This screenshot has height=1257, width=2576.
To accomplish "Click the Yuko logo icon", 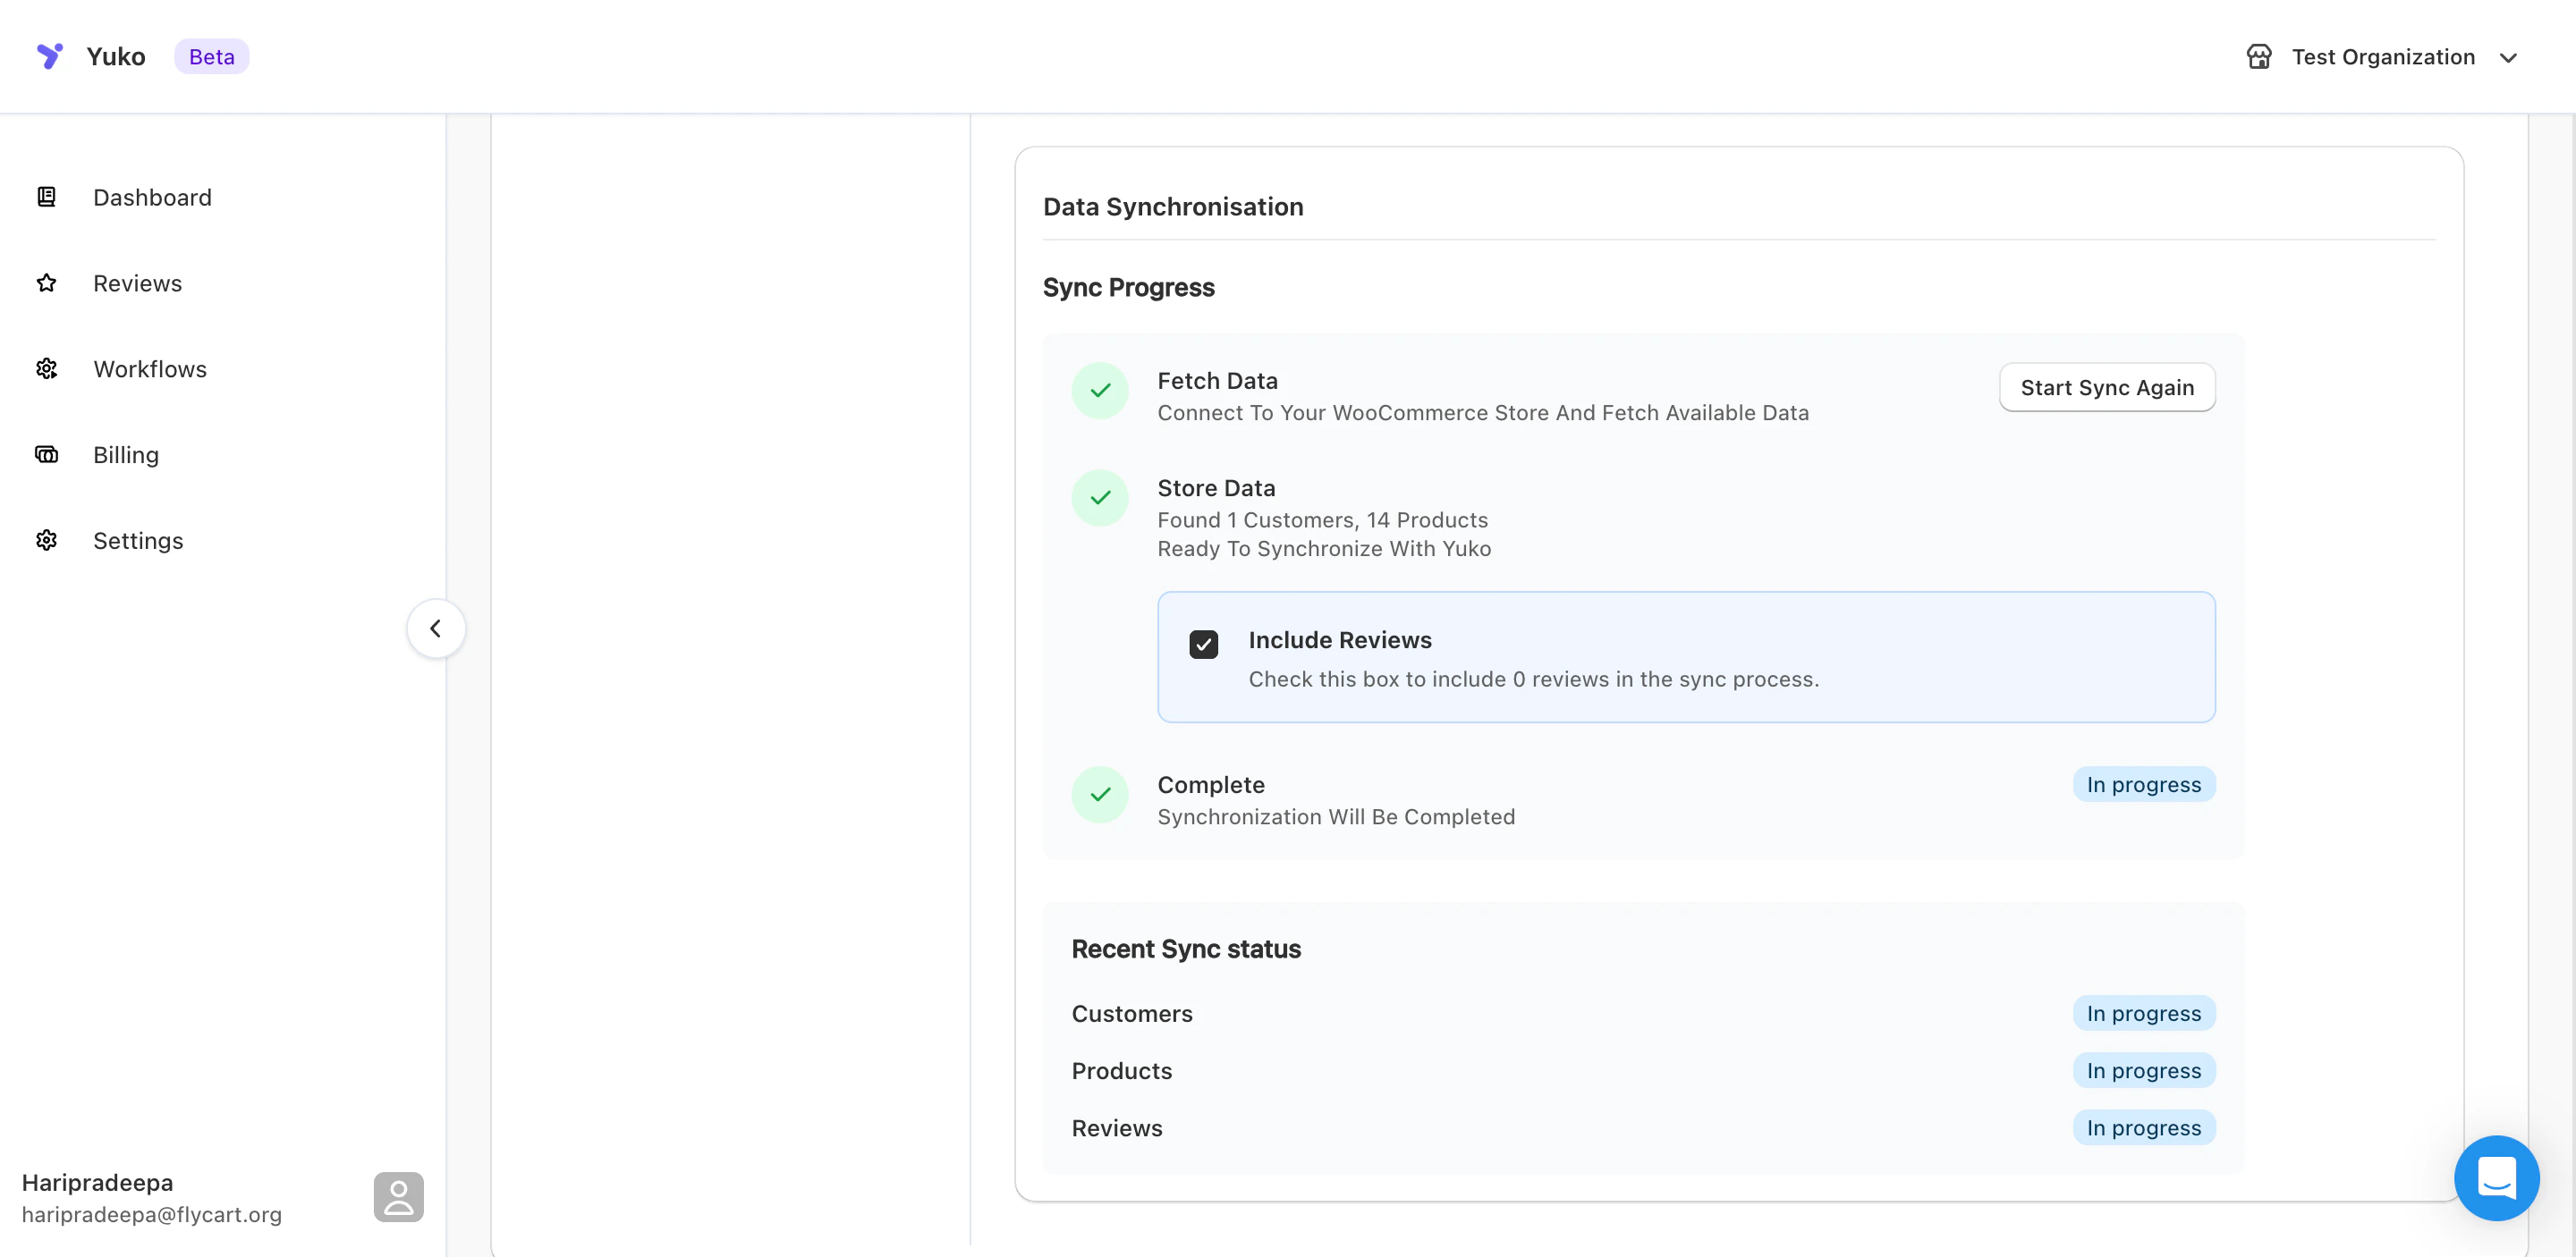I will tap(49, 56).
